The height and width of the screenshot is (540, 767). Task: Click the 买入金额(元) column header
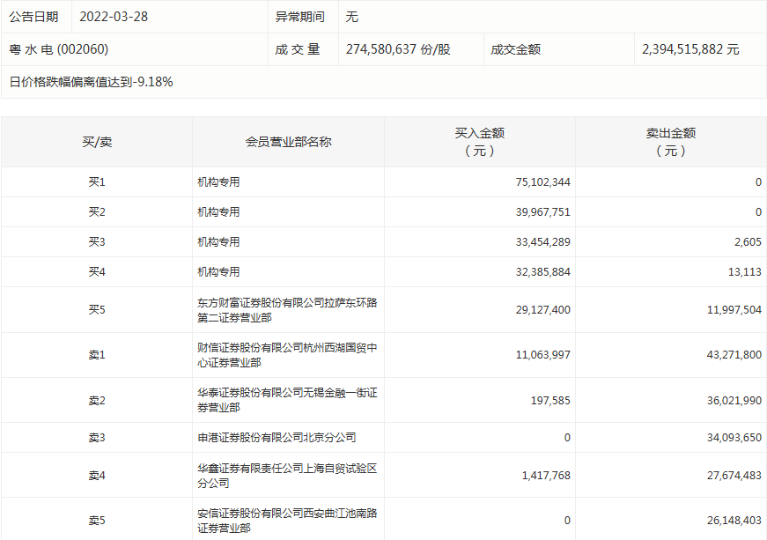479,142
